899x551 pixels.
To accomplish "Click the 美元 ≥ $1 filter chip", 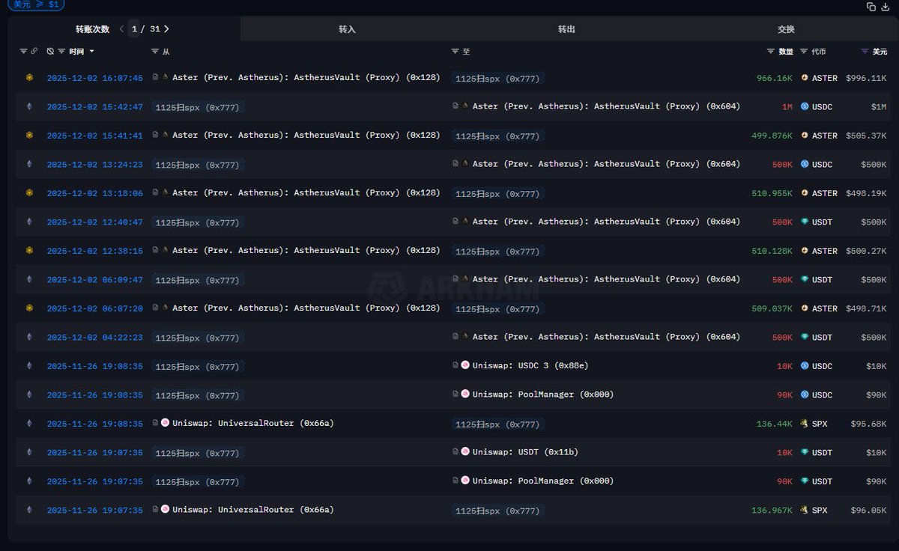I will 37,4.
